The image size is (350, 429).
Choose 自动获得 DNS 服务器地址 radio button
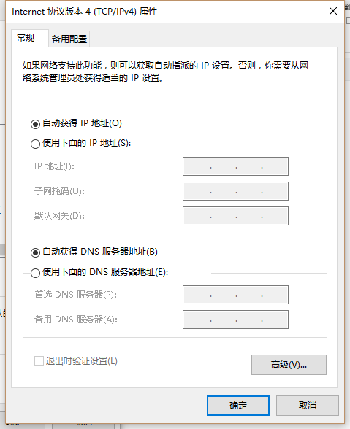tap(35, 252)
